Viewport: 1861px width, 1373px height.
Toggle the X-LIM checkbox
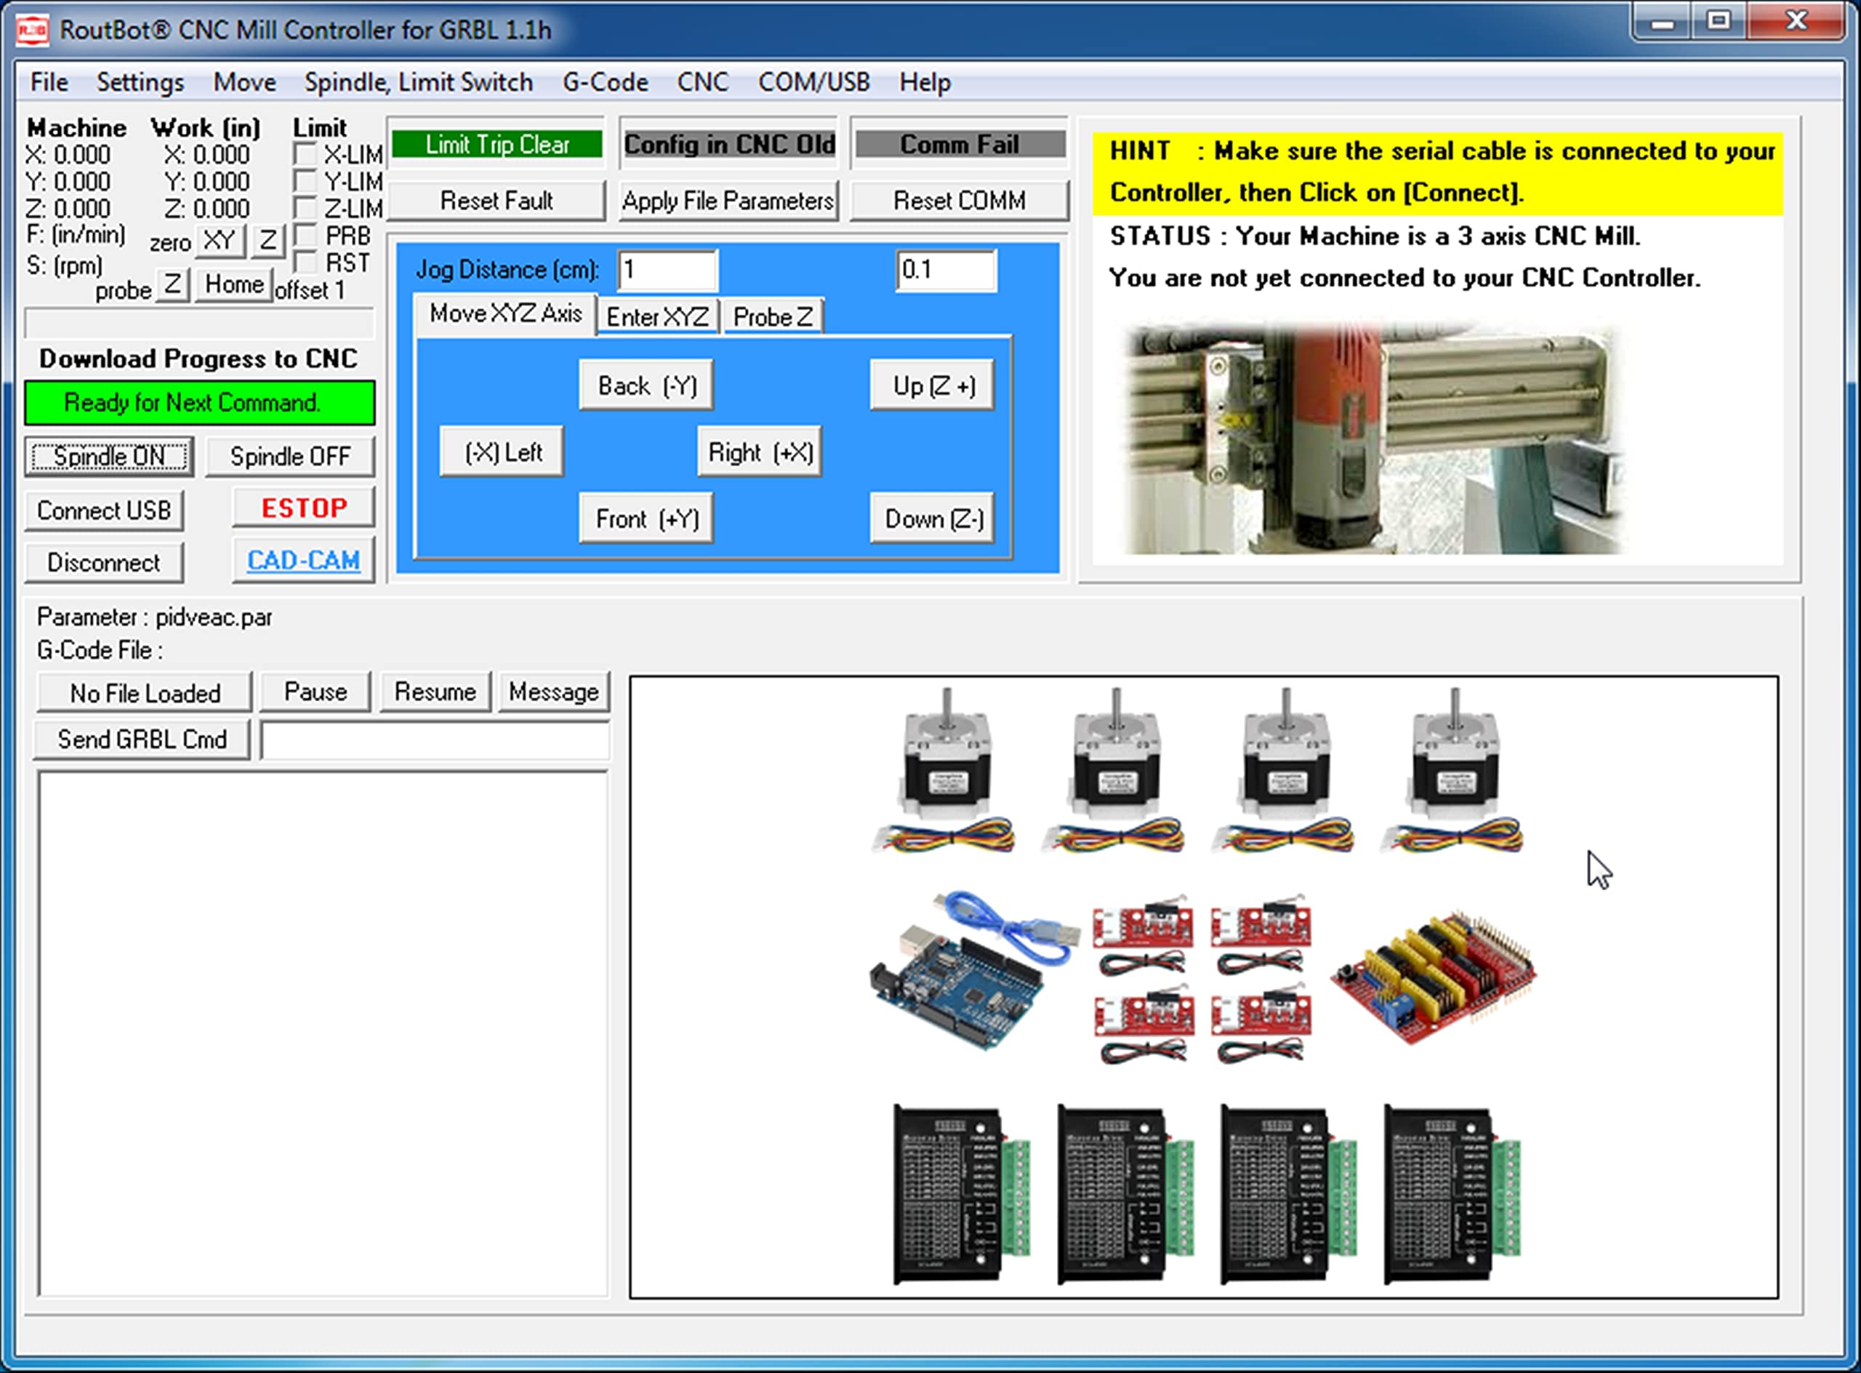305,153
